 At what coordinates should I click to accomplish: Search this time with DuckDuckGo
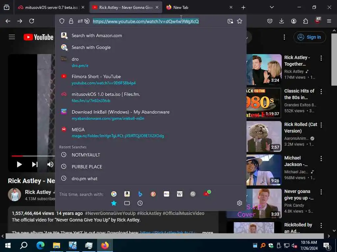click(153, 194)
